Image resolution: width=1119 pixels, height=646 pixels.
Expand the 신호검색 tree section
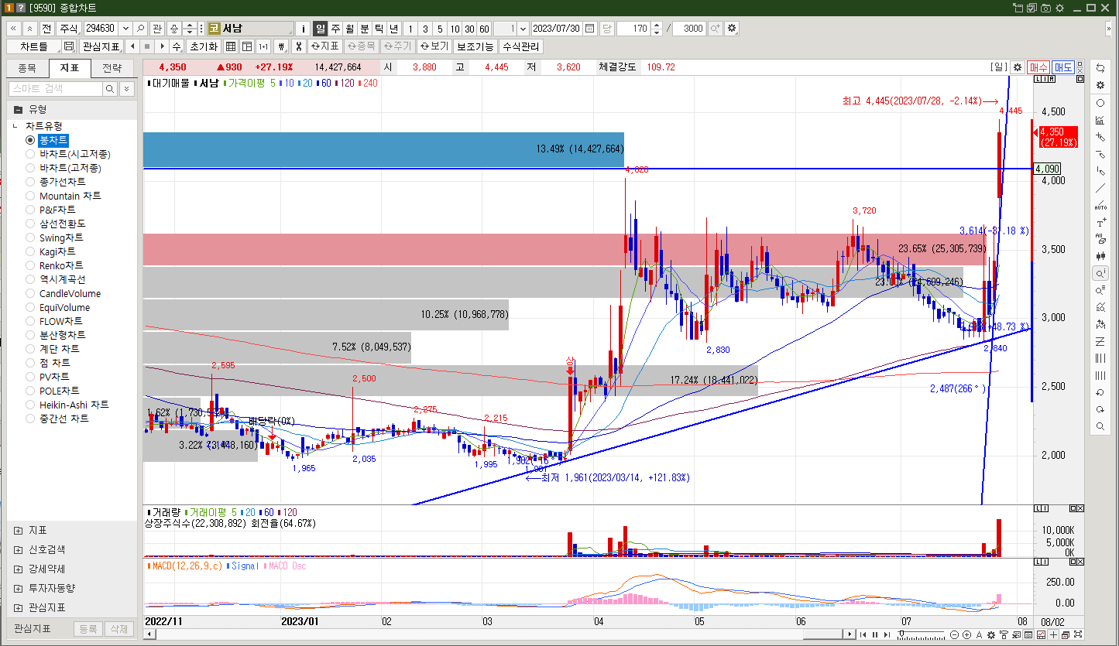(x=19, y=549)
